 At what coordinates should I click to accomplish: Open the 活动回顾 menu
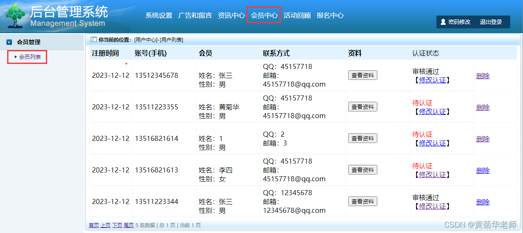297,16
